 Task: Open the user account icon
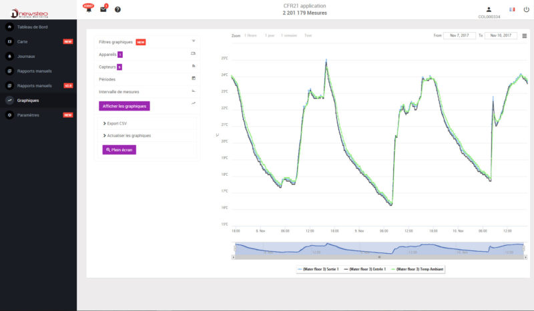489,9
